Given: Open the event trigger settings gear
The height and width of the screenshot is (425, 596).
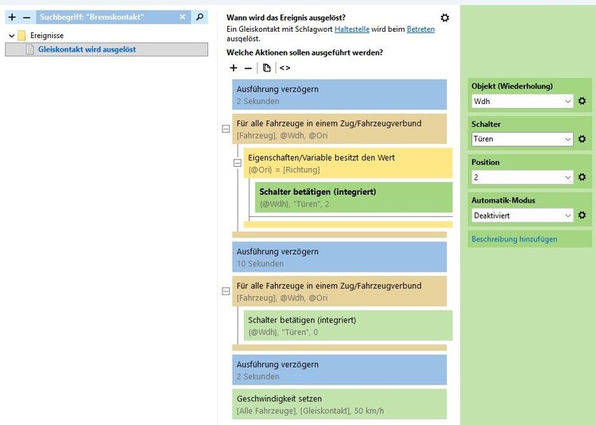Looking at the screenshot, I should [445, 17].
